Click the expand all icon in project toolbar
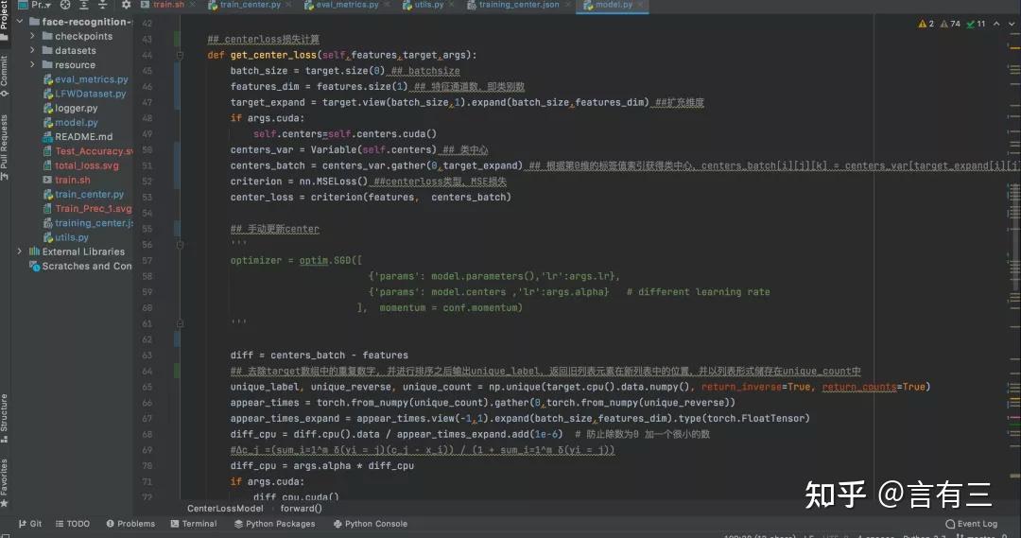The width and height of the screenshot is (1021, 538). coord(84,5)
